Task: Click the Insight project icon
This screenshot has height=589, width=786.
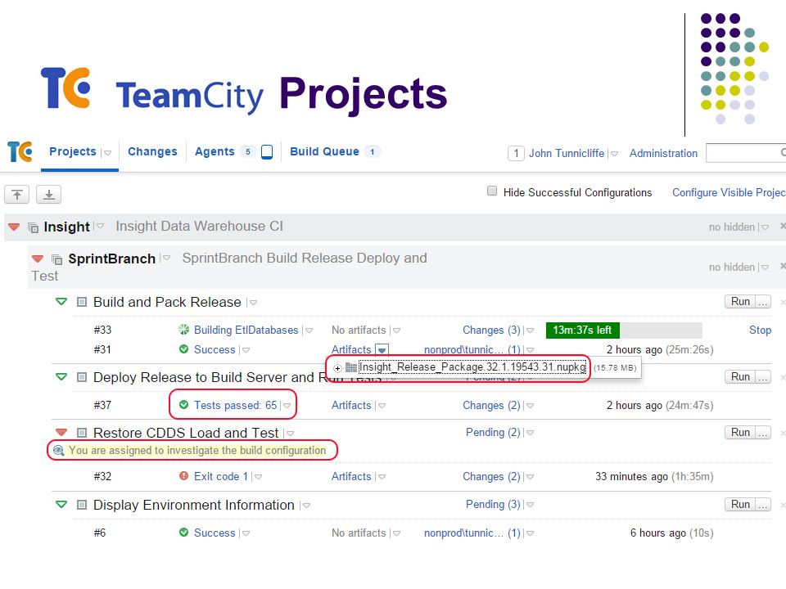Action: [x=33, y=228]
